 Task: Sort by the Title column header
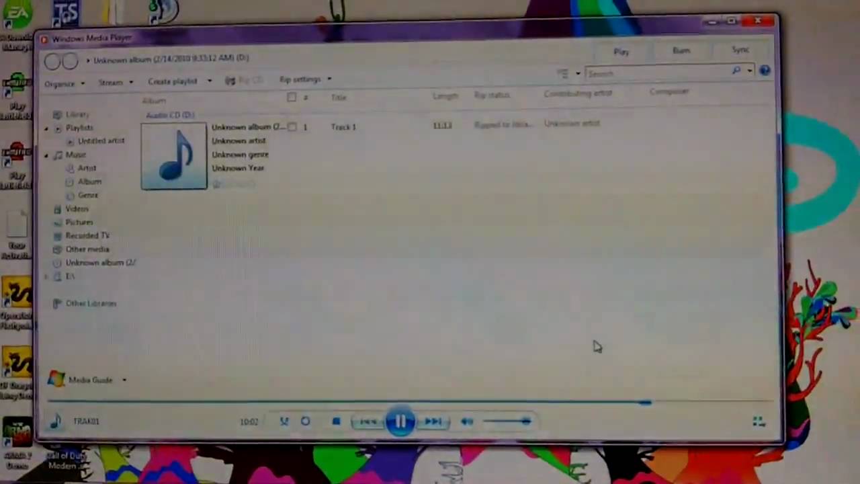pos(339,97)
